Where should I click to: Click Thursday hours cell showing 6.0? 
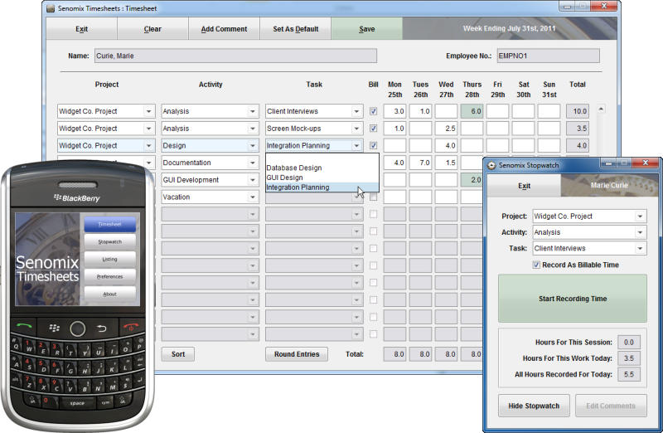(472, 111)
